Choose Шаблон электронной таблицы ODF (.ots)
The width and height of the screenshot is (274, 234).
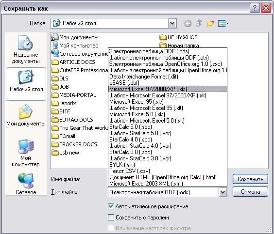(x=168, y=58)
